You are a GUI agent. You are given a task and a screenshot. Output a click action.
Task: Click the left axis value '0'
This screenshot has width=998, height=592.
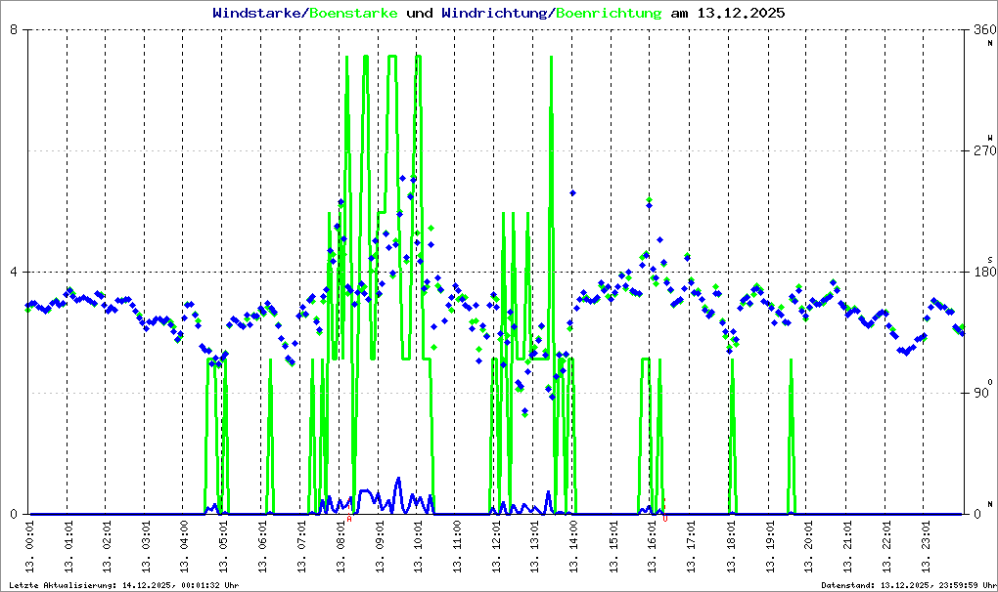pos(13,513)
